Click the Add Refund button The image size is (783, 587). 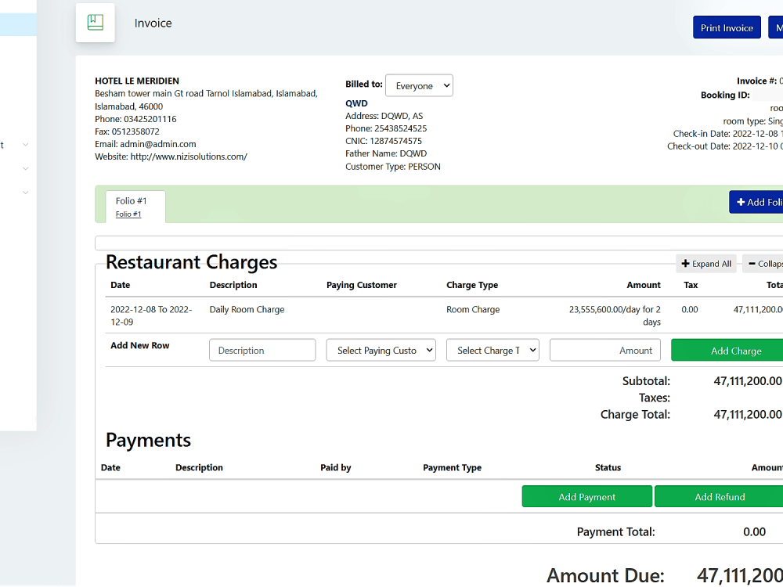point(719,497)
